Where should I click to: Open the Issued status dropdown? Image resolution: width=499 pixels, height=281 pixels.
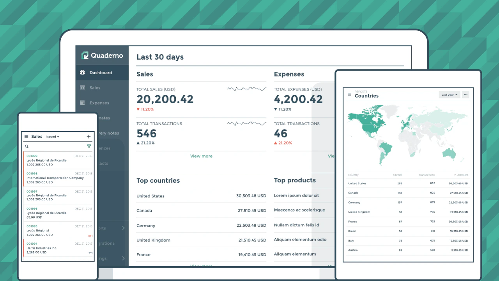53,137
